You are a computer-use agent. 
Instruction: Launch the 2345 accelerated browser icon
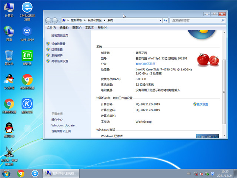(x=27, y=11)
